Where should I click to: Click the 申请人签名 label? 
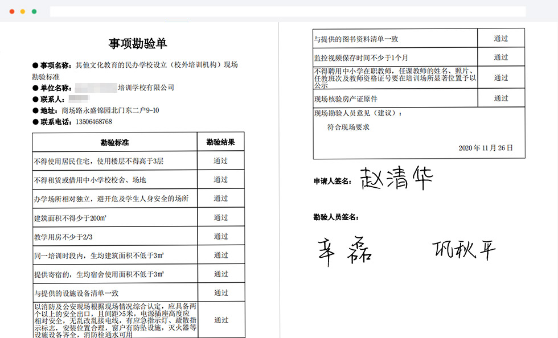point(332,181)
